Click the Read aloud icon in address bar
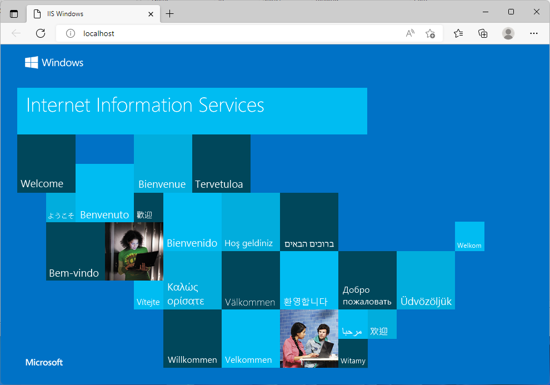This screenshot has width=550, height=385. pos(410,33)
